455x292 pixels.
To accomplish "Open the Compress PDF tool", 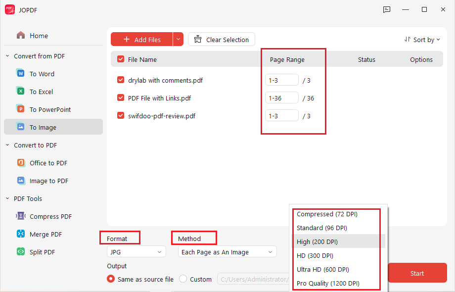I will point(53,216).
